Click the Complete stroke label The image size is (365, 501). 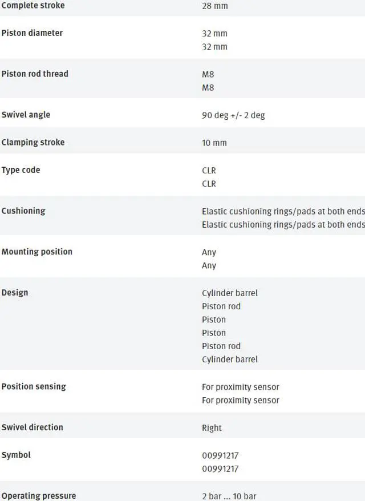pos(33,6)
